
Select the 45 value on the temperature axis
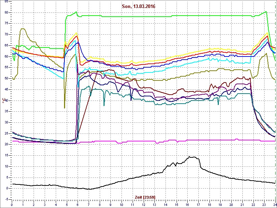click(x=6, y=89)
